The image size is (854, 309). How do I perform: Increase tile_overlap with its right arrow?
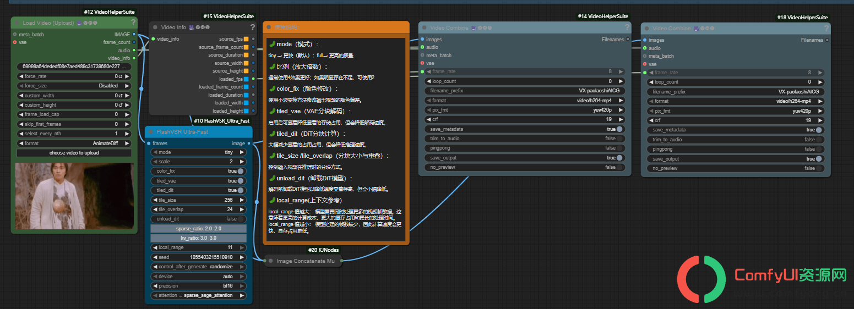click(x=242, y=209)
